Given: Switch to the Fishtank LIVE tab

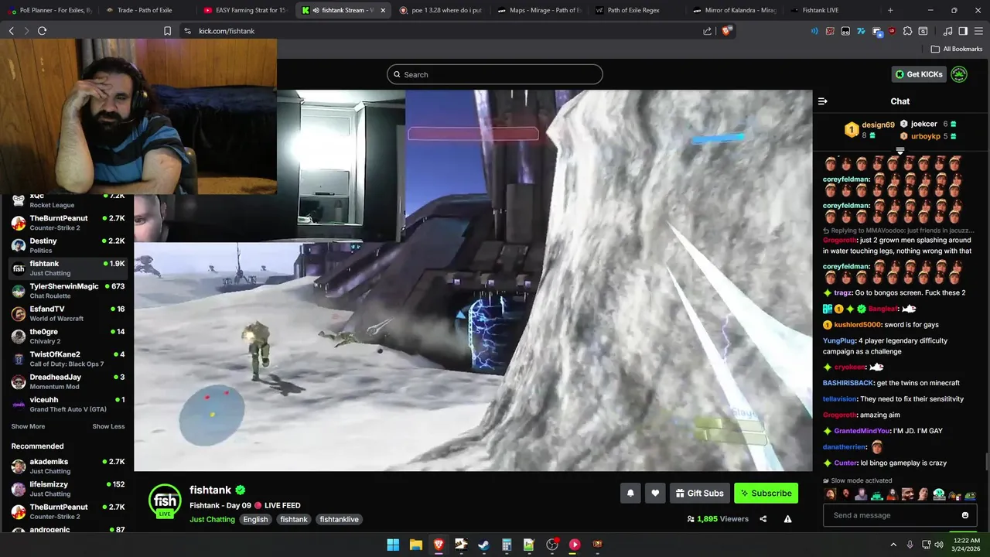Looking at the screenshot, I should (x=831, y=10).
